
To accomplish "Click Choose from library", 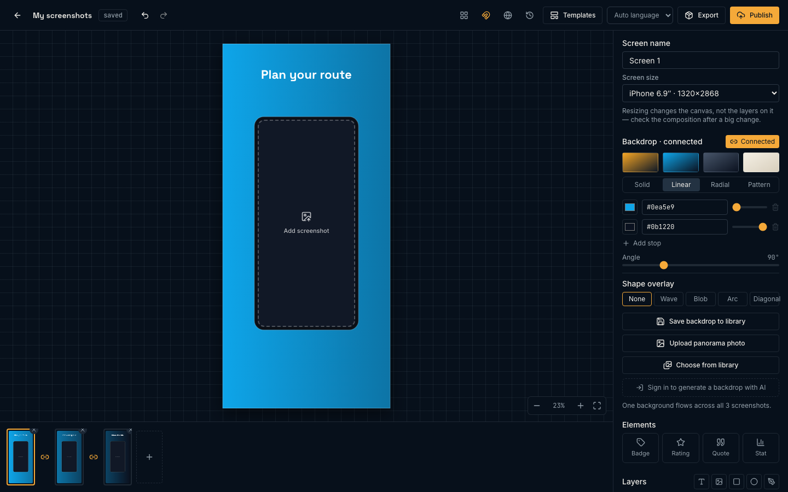I will [700, 365].
